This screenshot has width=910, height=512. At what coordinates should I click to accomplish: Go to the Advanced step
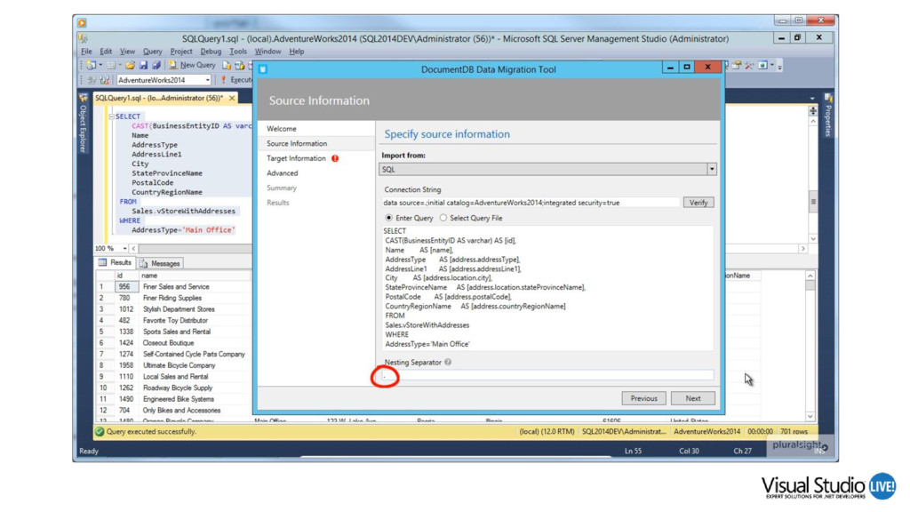(282, 173)
